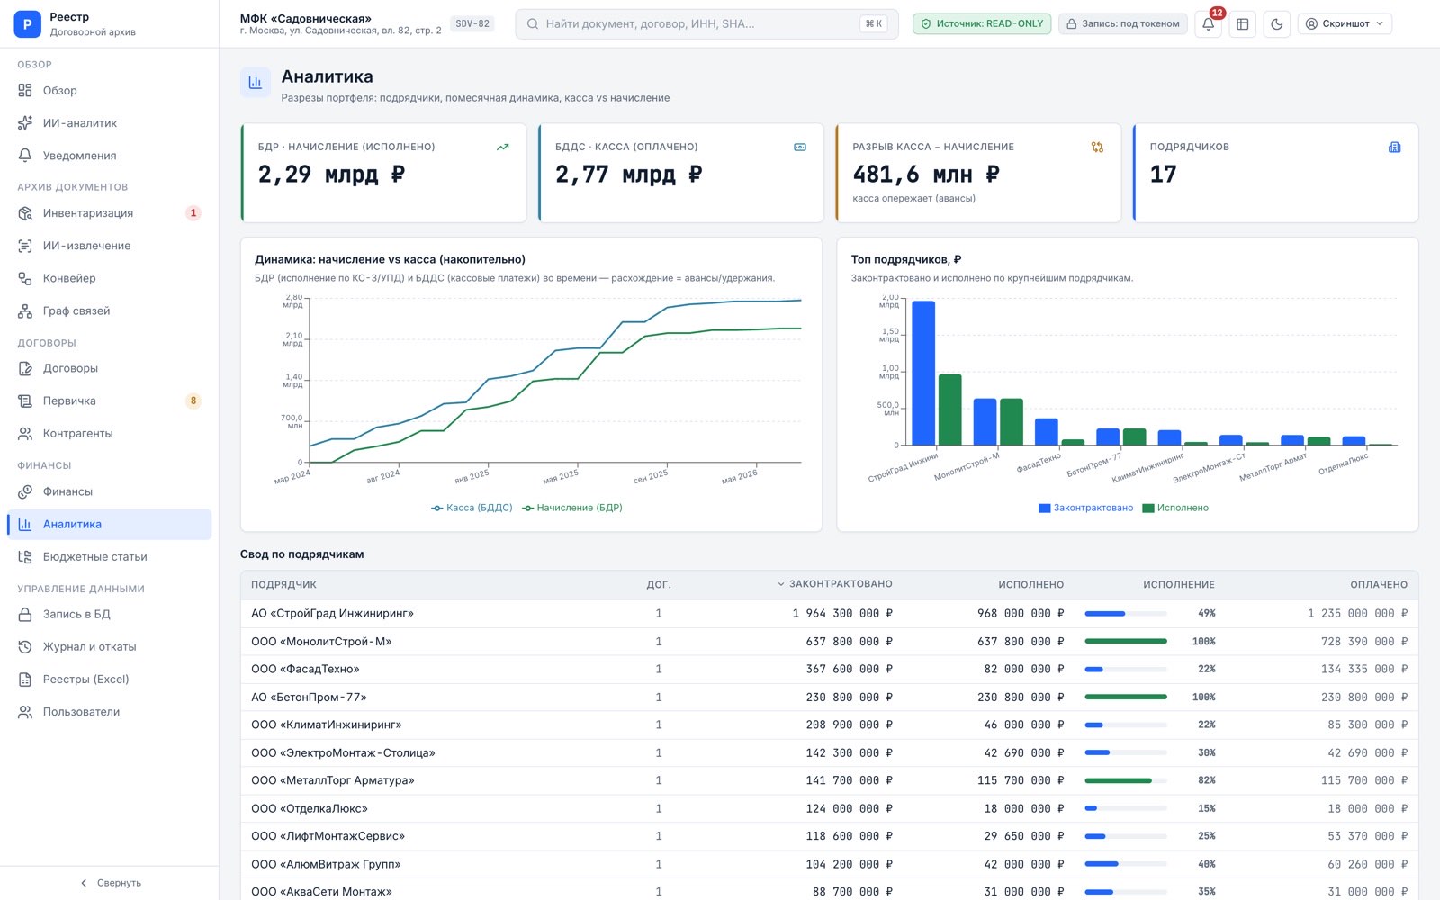The width and height of the screenshot is (1440, 900).
Task: Open the notifications bell icon
Action: [x=1208, y=24]
